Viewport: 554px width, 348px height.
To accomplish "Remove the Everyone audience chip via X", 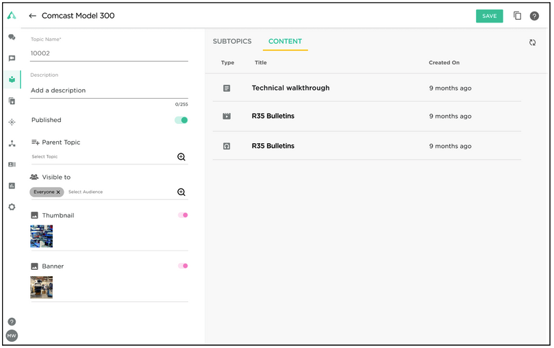I will pos(58,192).
